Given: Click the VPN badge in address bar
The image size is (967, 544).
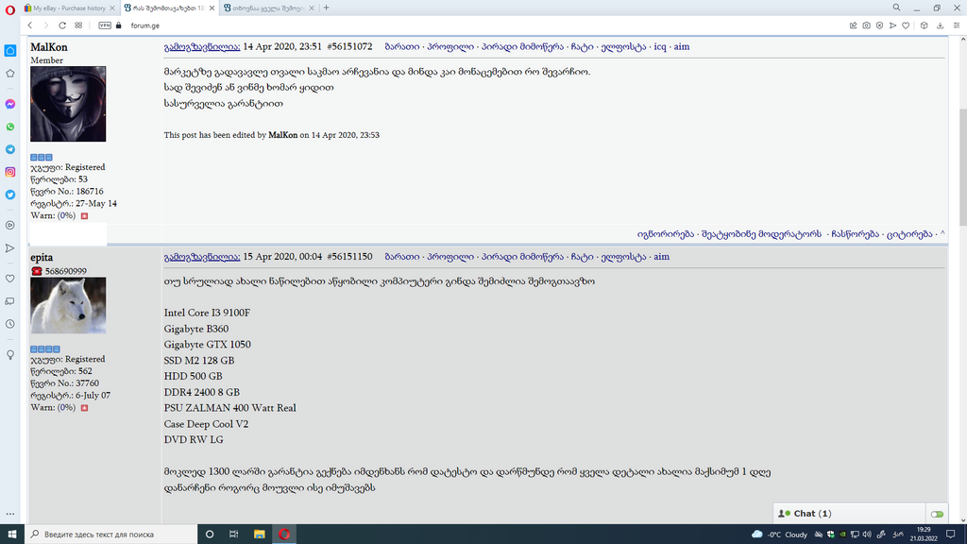Looking at the screenshot, I should pyautogui.click(x=105, y=25).
